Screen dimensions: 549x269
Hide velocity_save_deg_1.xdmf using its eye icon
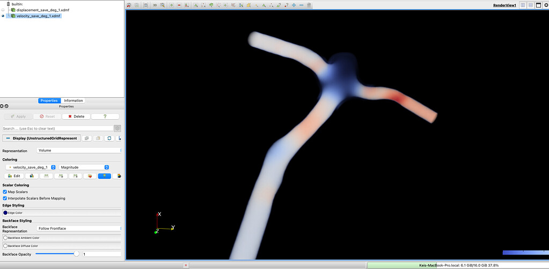click(3, 16)
